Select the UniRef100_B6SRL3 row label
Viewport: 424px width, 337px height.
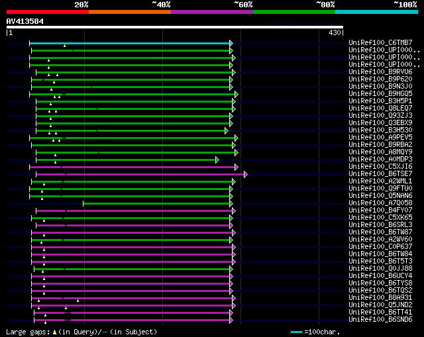tap(380, 225)
